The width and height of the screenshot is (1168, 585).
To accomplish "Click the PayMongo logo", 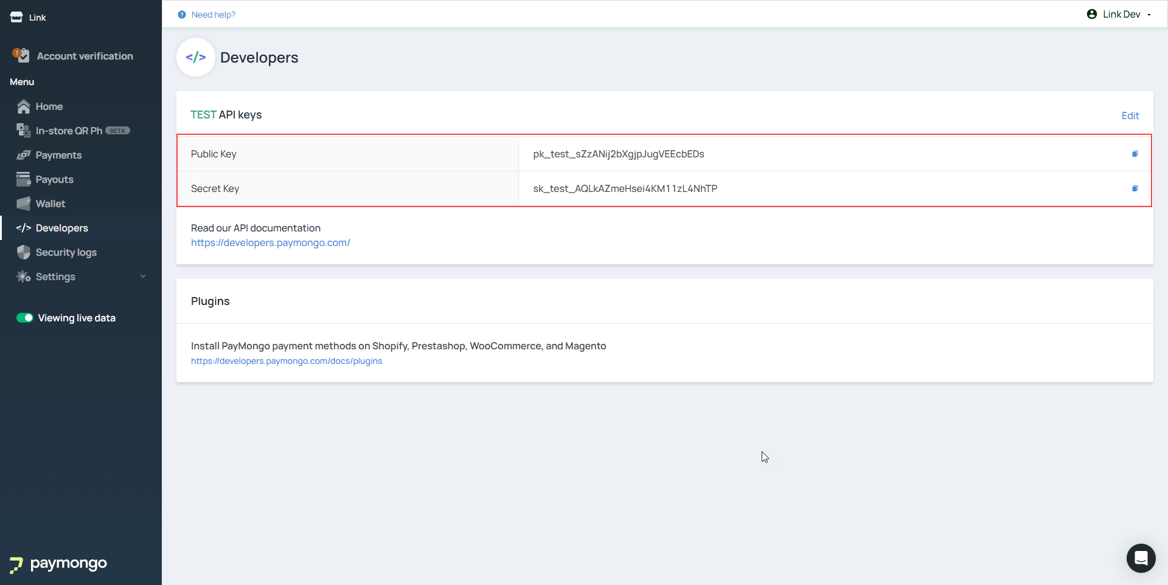I will tap(58, 564).
